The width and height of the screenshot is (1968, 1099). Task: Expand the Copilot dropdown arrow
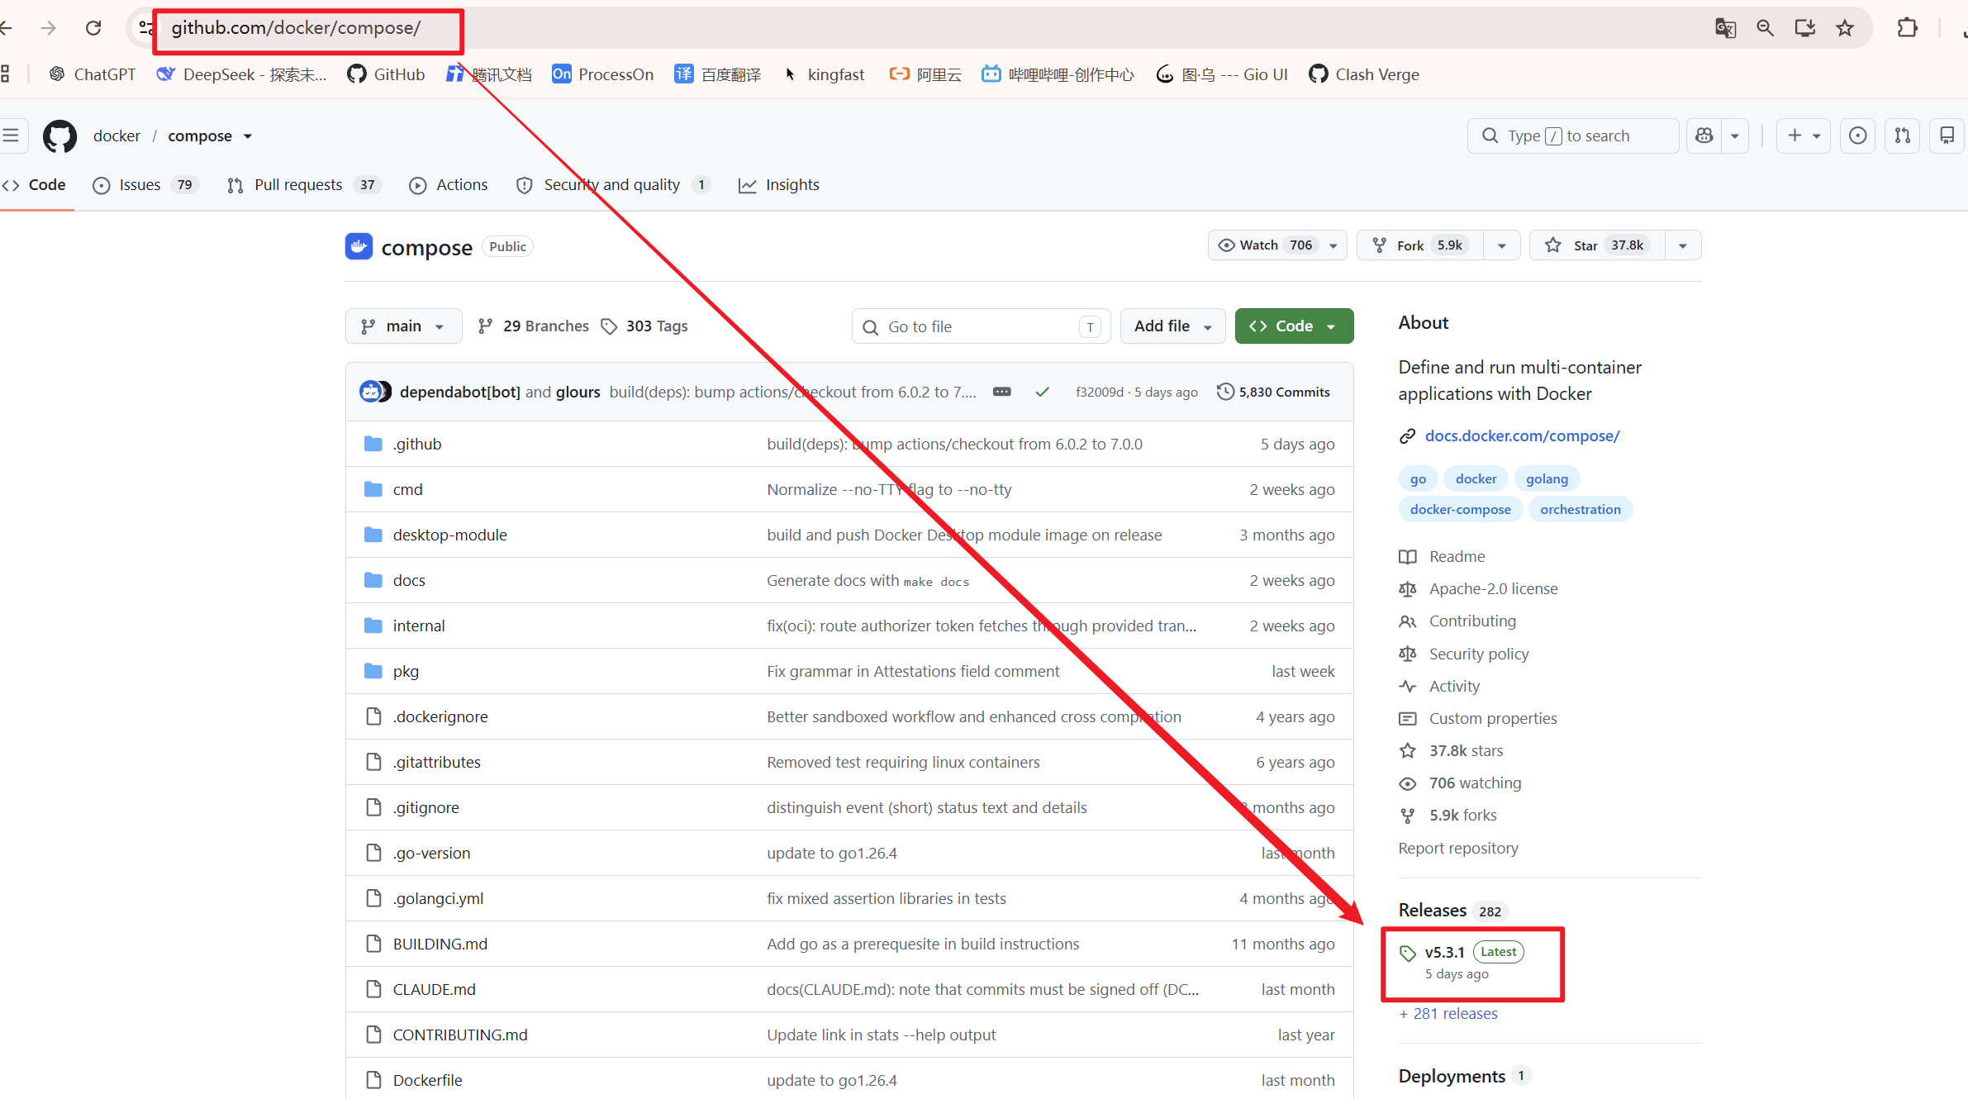point(1735,136)
